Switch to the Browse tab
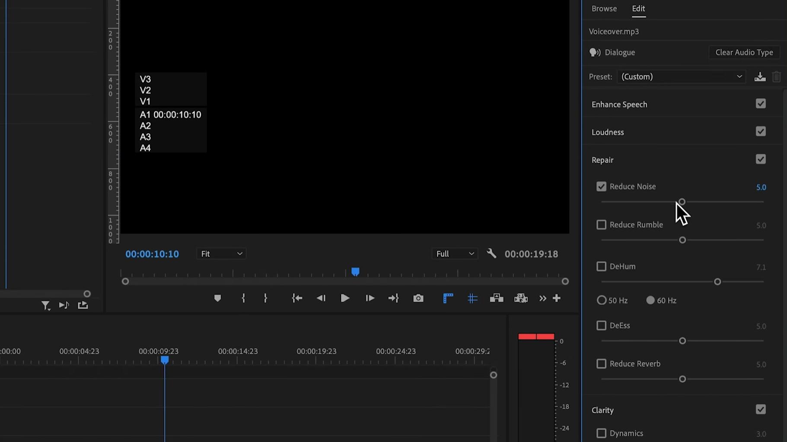The image size is (787, 442). pyautogui.click(x=604, y=9)
